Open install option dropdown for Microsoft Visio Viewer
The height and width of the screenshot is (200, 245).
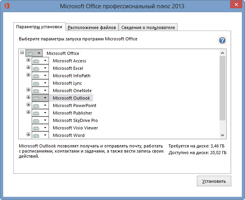(40, 128)
